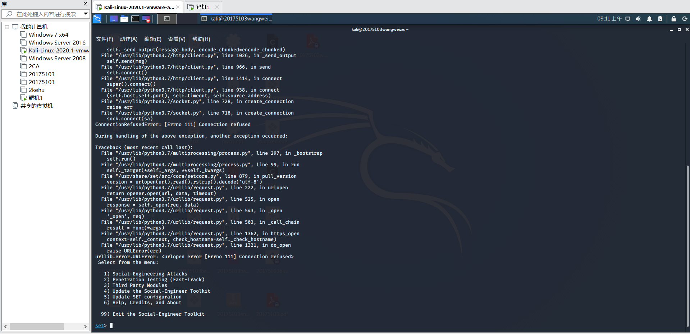The image size is (690, 334).
Task: Click '99) Exit the Social-Engineer Toolkit' line
Action: [x=153, y=314]
